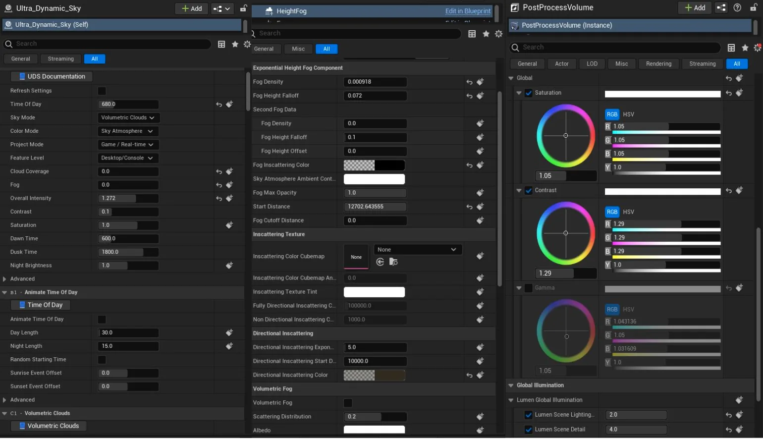Use selected asset for Inscattering Color Cubemap
This screenshot has width=763, height=439.
(380, 262)
